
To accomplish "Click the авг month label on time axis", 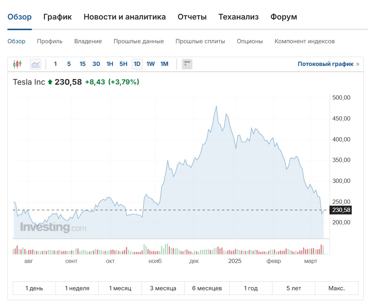I will [x=29, y=261].
